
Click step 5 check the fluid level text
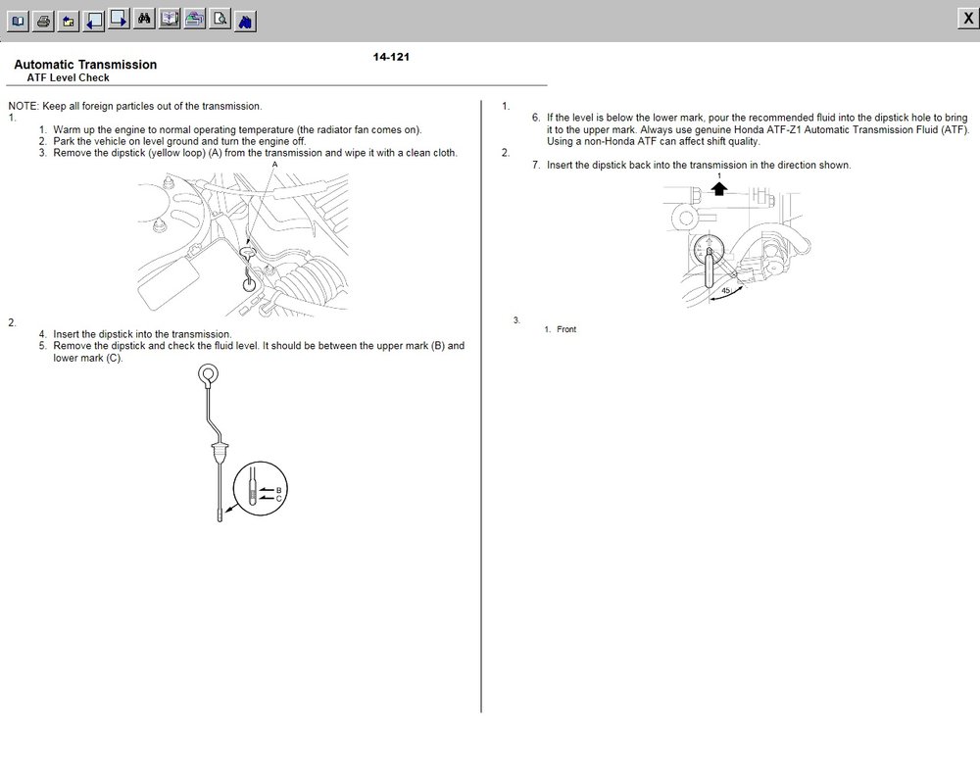click(x=259, y=352)
